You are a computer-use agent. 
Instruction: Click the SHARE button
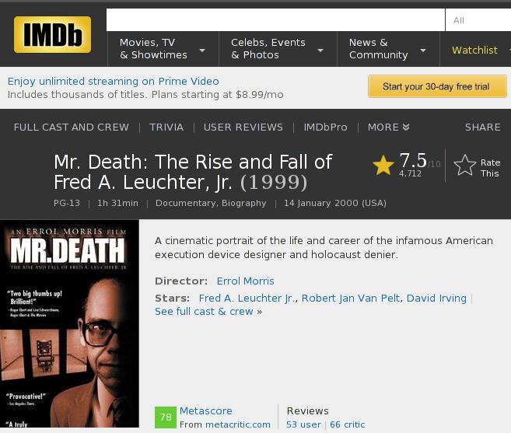click(483, 127)
